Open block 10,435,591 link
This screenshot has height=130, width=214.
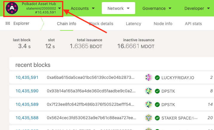click(x=27, y=77)
